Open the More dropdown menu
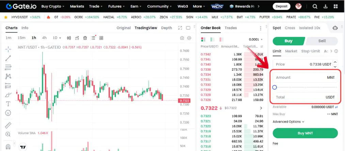 tap(199, 6)
